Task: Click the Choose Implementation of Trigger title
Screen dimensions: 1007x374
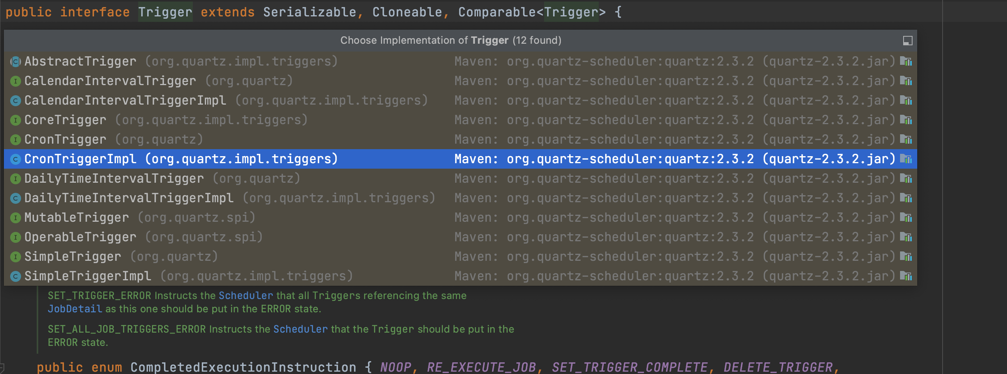Action: (451, 40)
